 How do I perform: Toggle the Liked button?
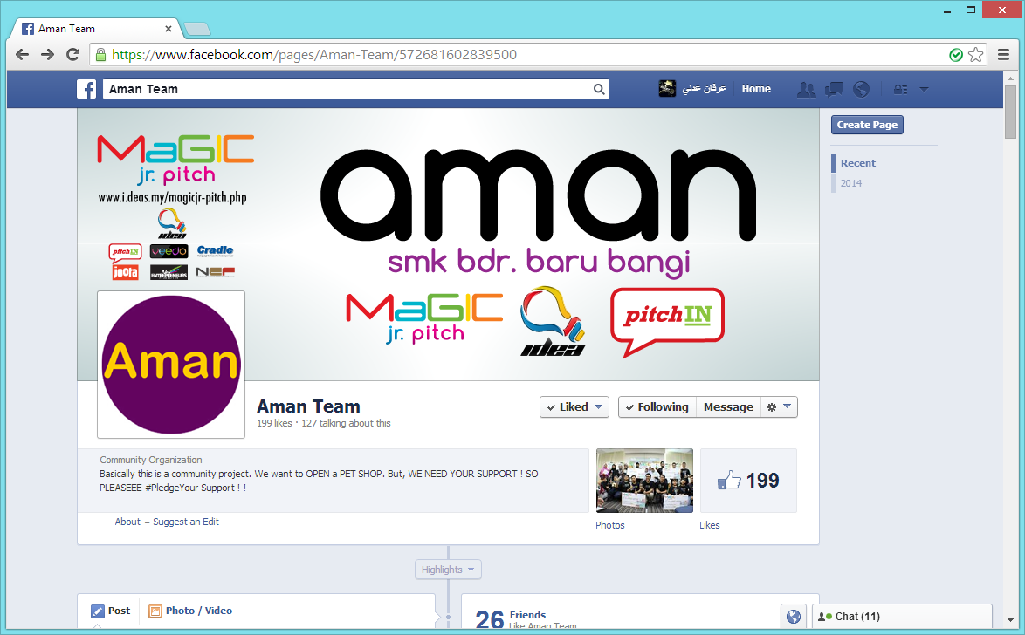click(574, 407)
